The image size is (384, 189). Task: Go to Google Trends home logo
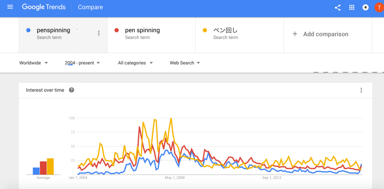tap(43, 7)
